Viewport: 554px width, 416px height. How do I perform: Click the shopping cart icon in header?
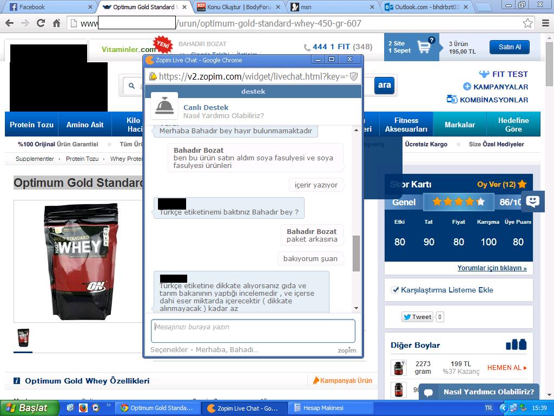click(423, 47)
